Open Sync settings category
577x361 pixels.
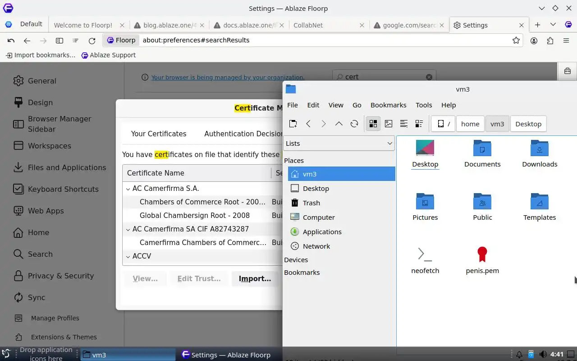[x=37, y=298]
